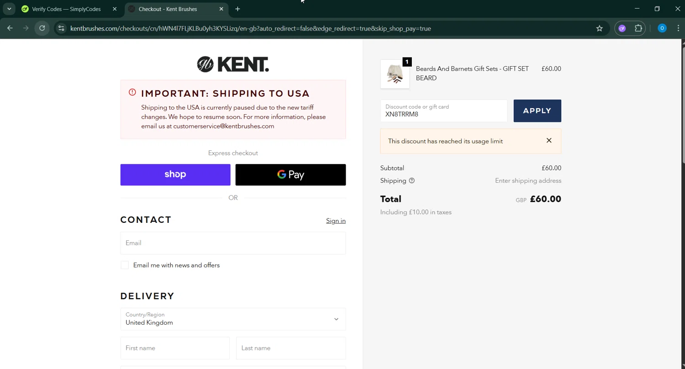
Task: Pay with Shop Pay express button
Action: pos(175,174)
